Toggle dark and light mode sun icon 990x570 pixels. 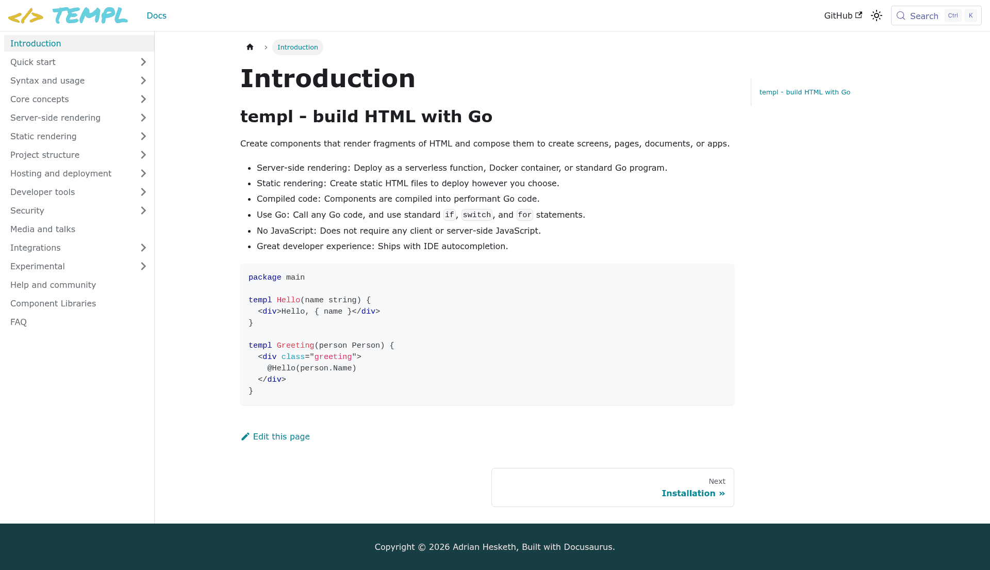877,15
